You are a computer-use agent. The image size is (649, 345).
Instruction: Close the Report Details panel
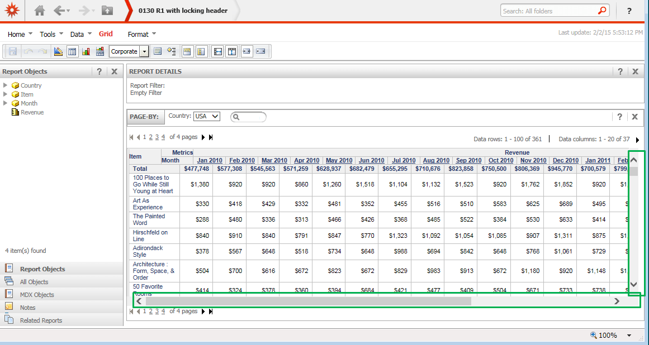636,71
